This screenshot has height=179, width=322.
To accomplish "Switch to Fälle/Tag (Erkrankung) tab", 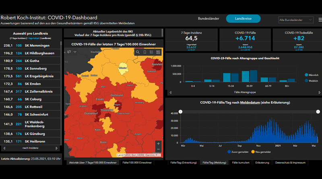I will (x=184, y=163).
